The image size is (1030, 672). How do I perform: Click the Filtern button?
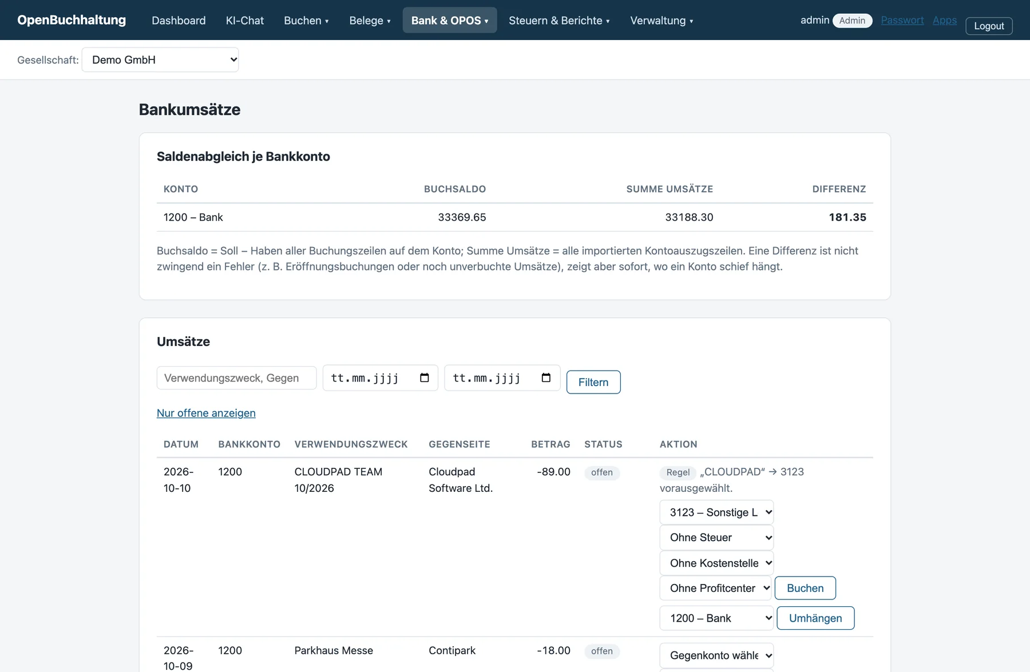coord(593,382)
